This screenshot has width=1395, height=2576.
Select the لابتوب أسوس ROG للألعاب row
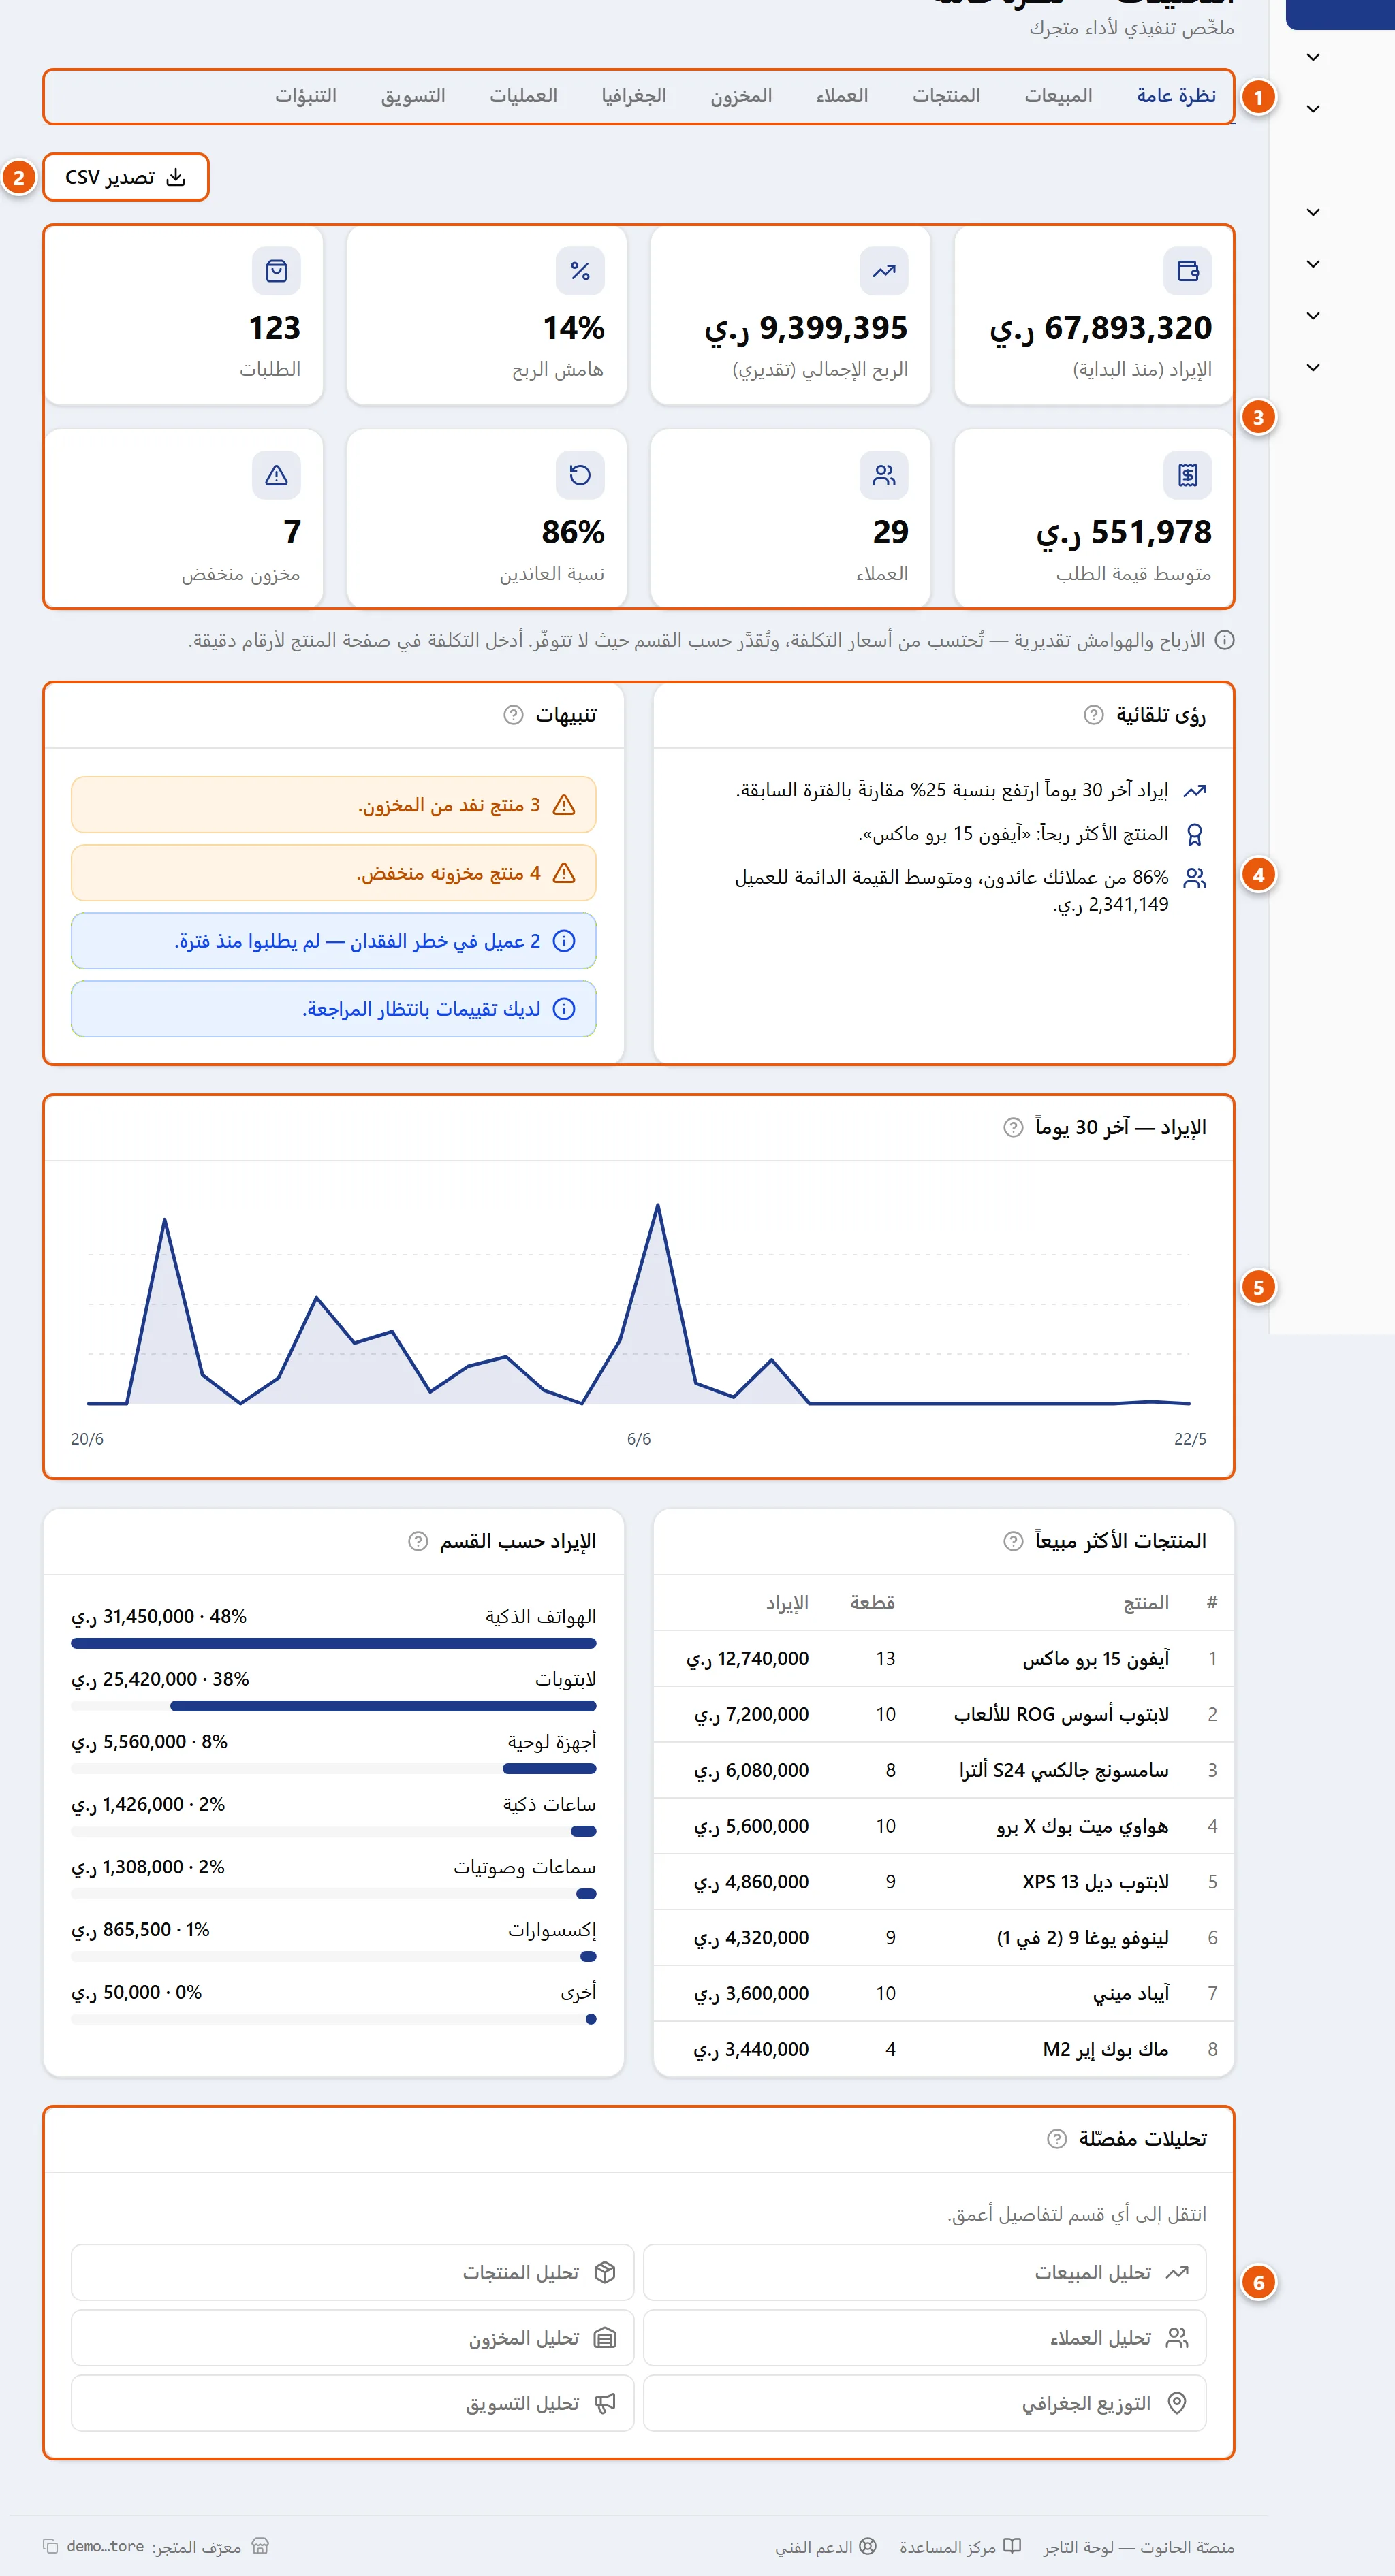(943, 1715)
